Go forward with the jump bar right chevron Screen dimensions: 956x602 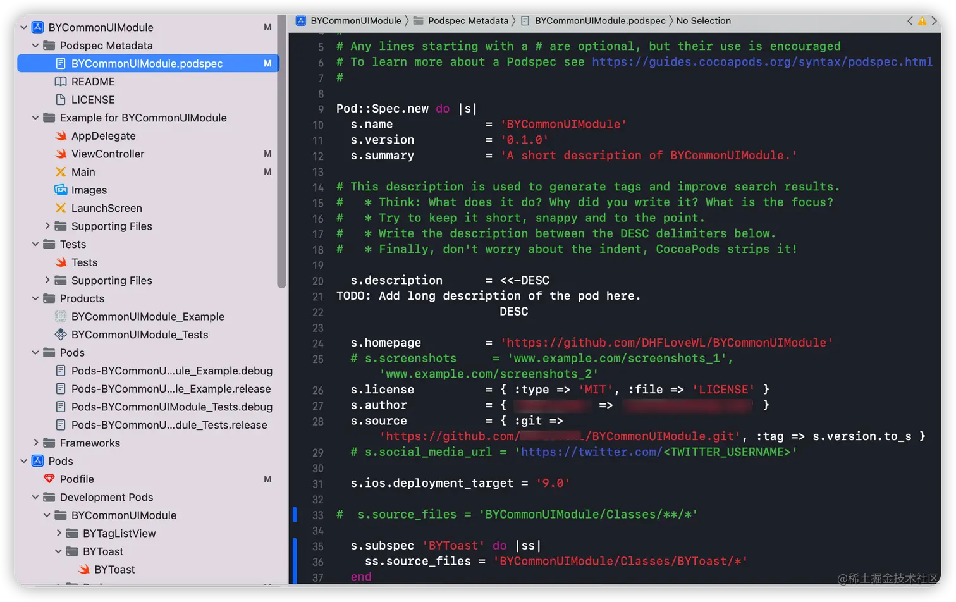click(x=934, y=21)
